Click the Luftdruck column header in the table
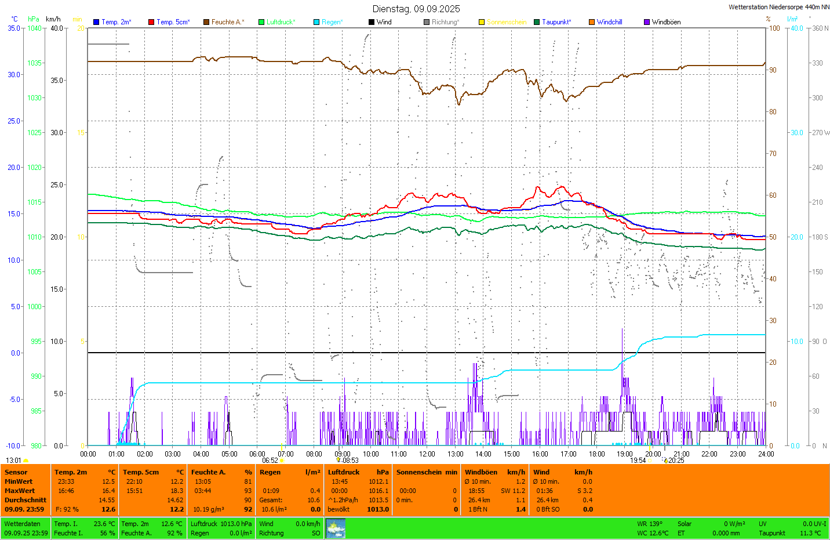 (x=344, y=472)
